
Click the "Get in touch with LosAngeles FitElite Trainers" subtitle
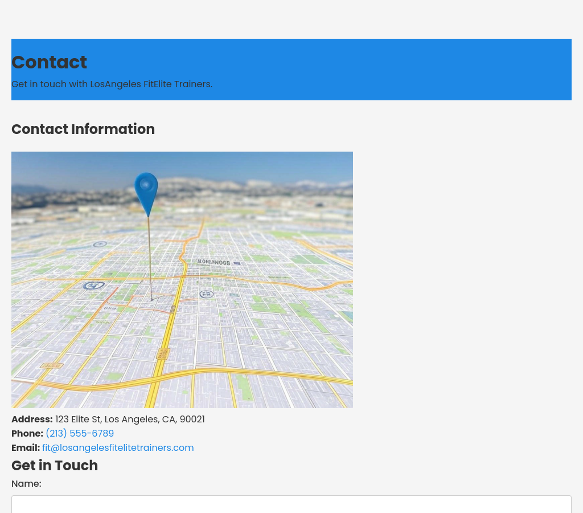tap(112, 84)
